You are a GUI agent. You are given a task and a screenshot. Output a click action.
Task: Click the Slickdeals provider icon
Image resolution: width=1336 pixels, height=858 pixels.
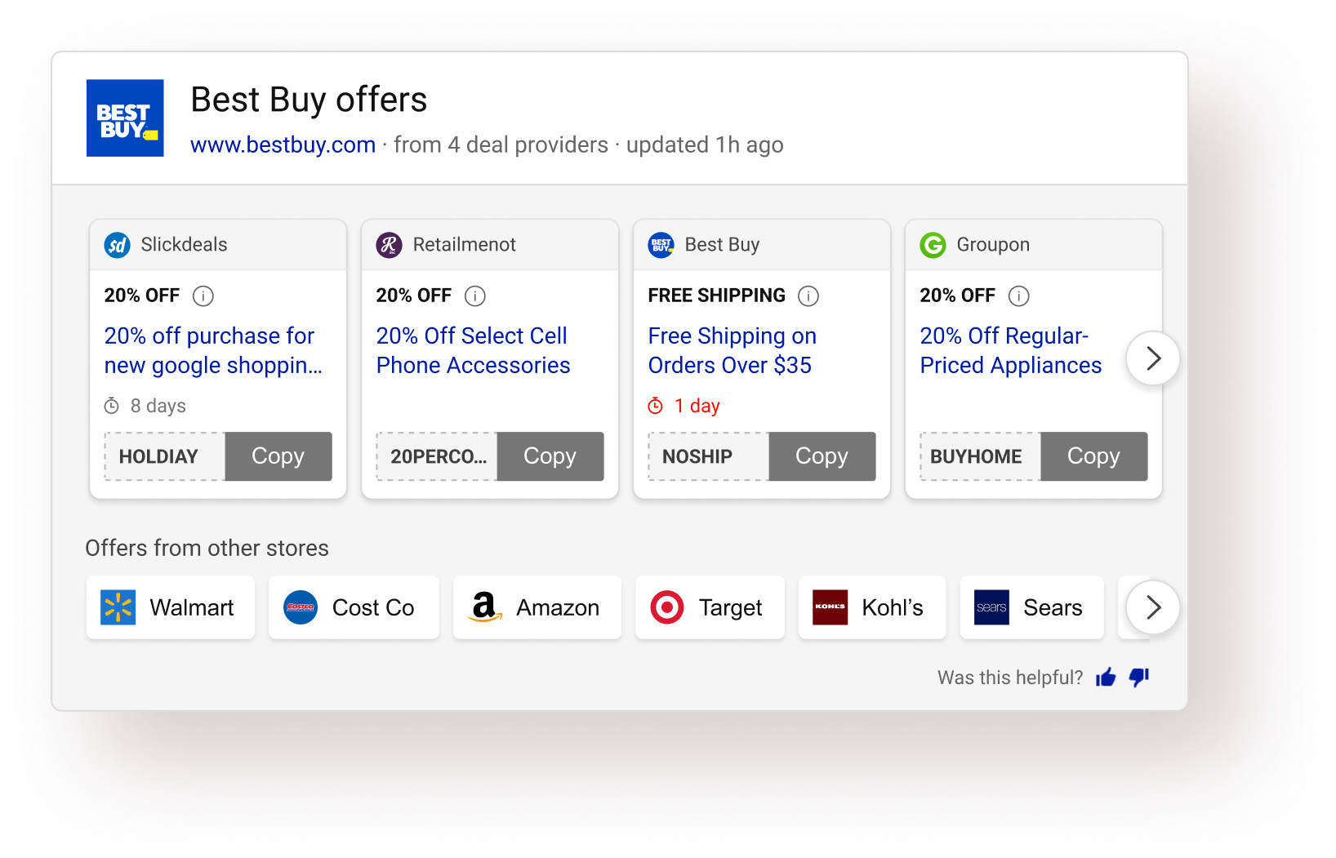118,245
